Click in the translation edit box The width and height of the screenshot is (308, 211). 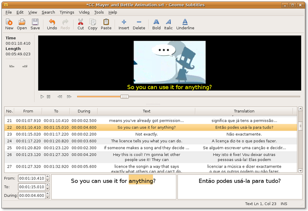240,187
